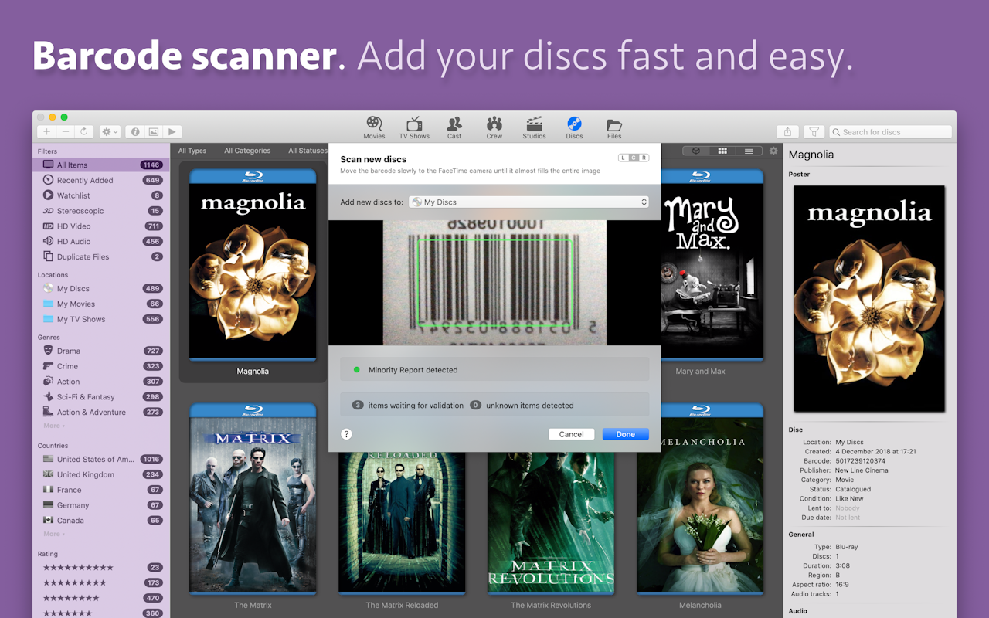Open the 'Add new discs to' dropdown
Viewport: 989px width, 618px height.
(528, 202)
